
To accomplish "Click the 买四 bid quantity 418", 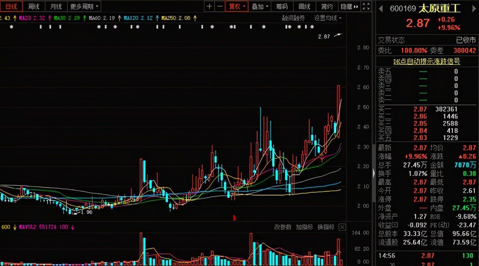I will (452, 130).
